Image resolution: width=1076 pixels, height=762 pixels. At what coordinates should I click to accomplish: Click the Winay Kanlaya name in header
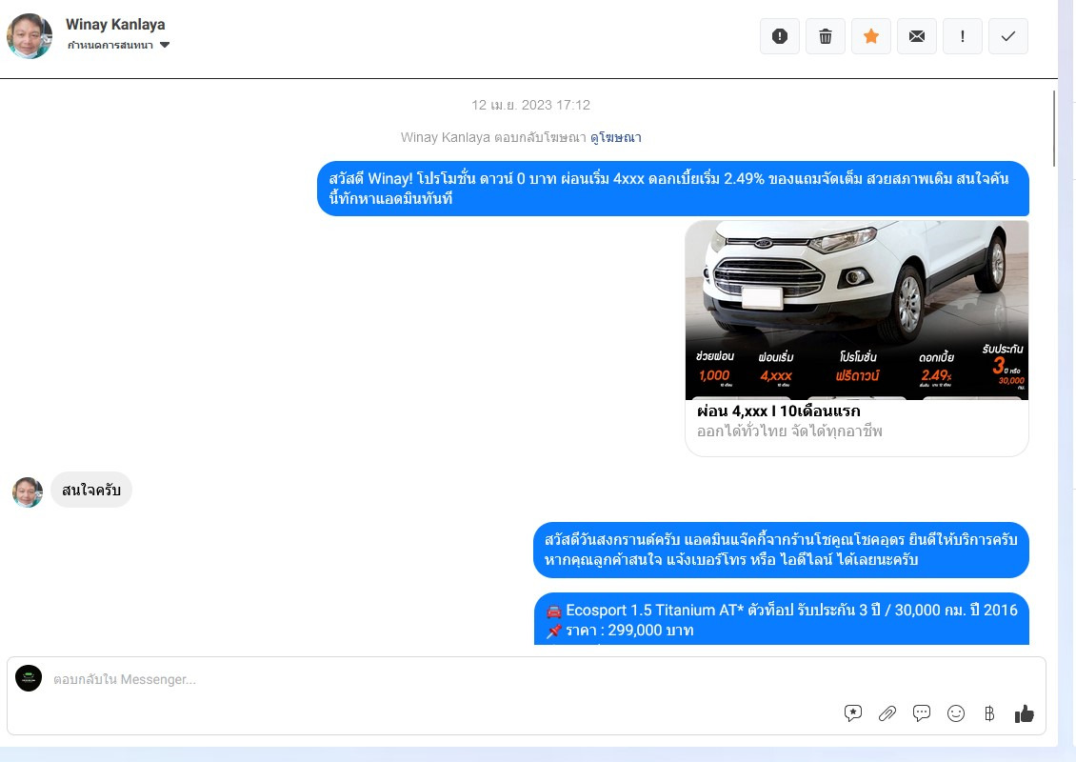coord(115,24)
